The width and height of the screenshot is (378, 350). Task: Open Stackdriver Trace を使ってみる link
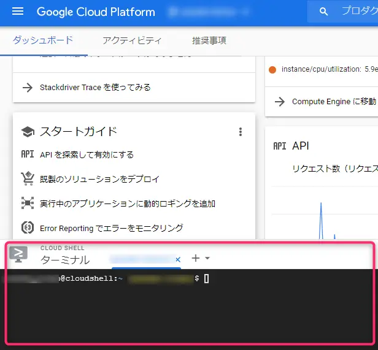(95, 87)
